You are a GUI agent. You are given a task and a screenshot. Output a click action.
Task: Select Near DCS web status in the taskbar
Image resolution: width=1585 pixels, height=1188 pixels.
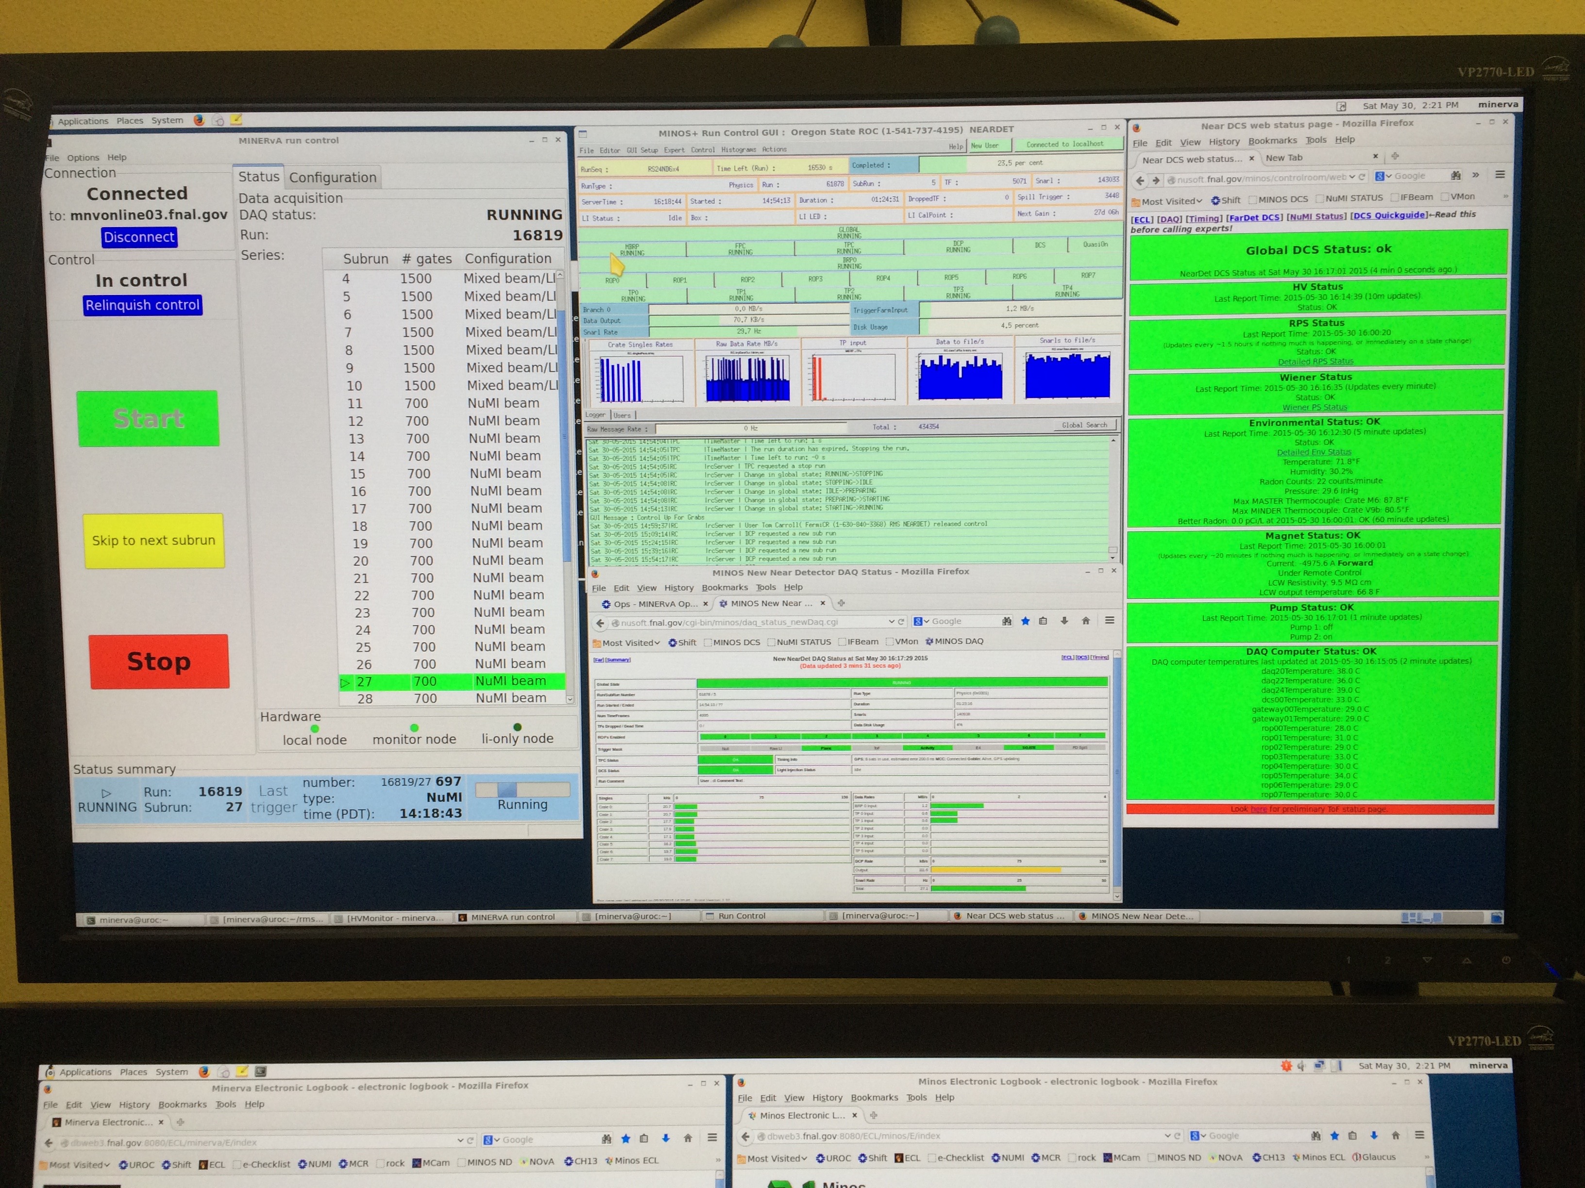click(1011, 915)
